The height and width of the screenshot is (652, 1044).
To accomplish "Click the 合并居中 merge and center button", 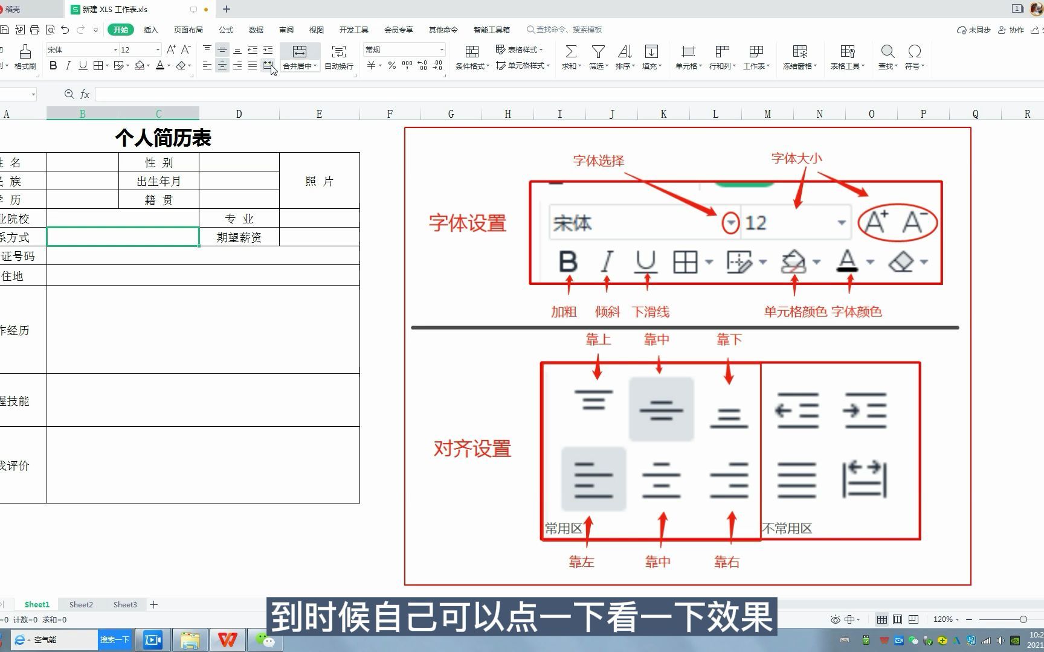I will tap(300, 57).
